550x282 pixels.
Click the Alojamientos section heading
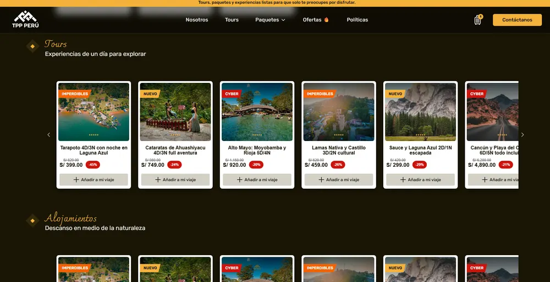[70, 218]
